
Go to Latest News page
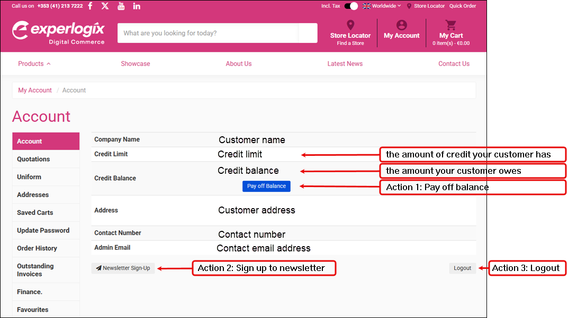click(x=345, y=63)
